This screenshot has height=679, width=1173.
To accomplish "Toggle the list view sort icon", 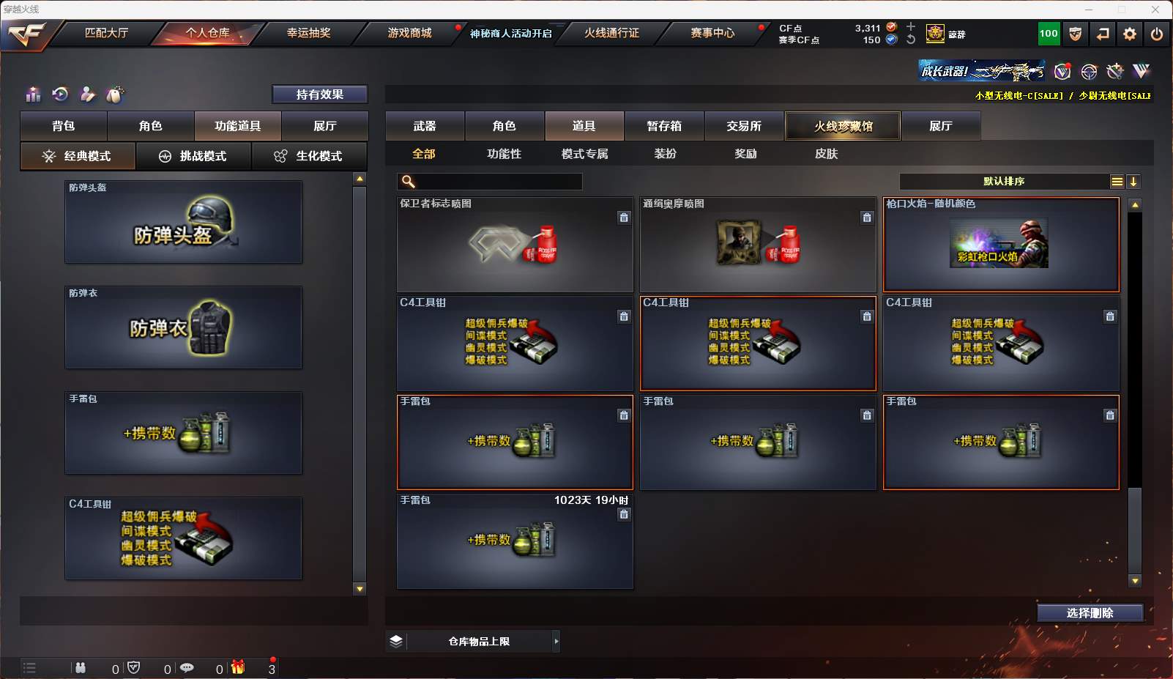I will (1117, 182).
